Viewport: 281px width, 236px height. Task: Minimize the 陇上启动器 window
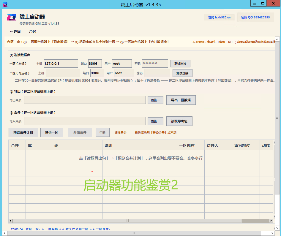point(255,3)
